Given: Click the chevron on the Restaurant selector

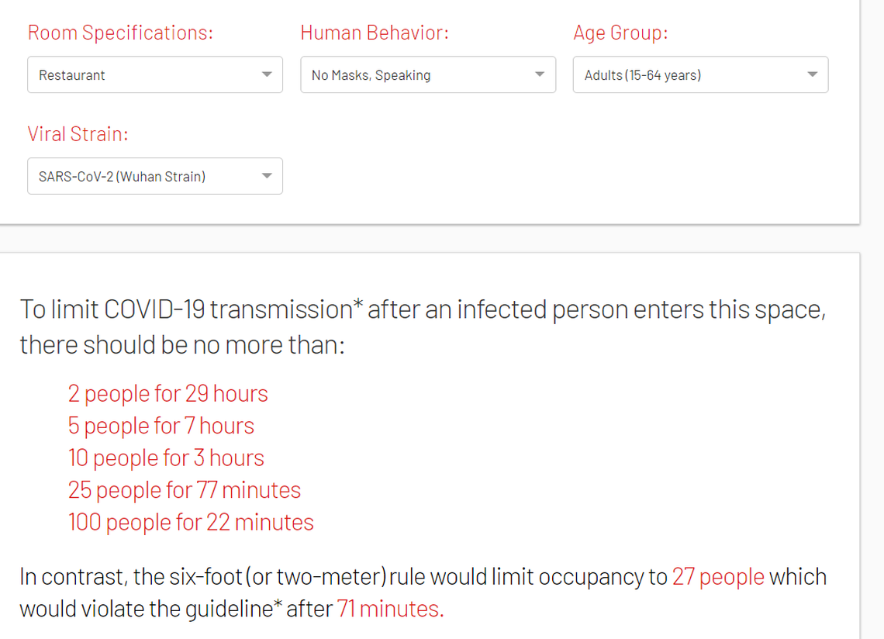Looking at the screenshot, I should point(267,74).
